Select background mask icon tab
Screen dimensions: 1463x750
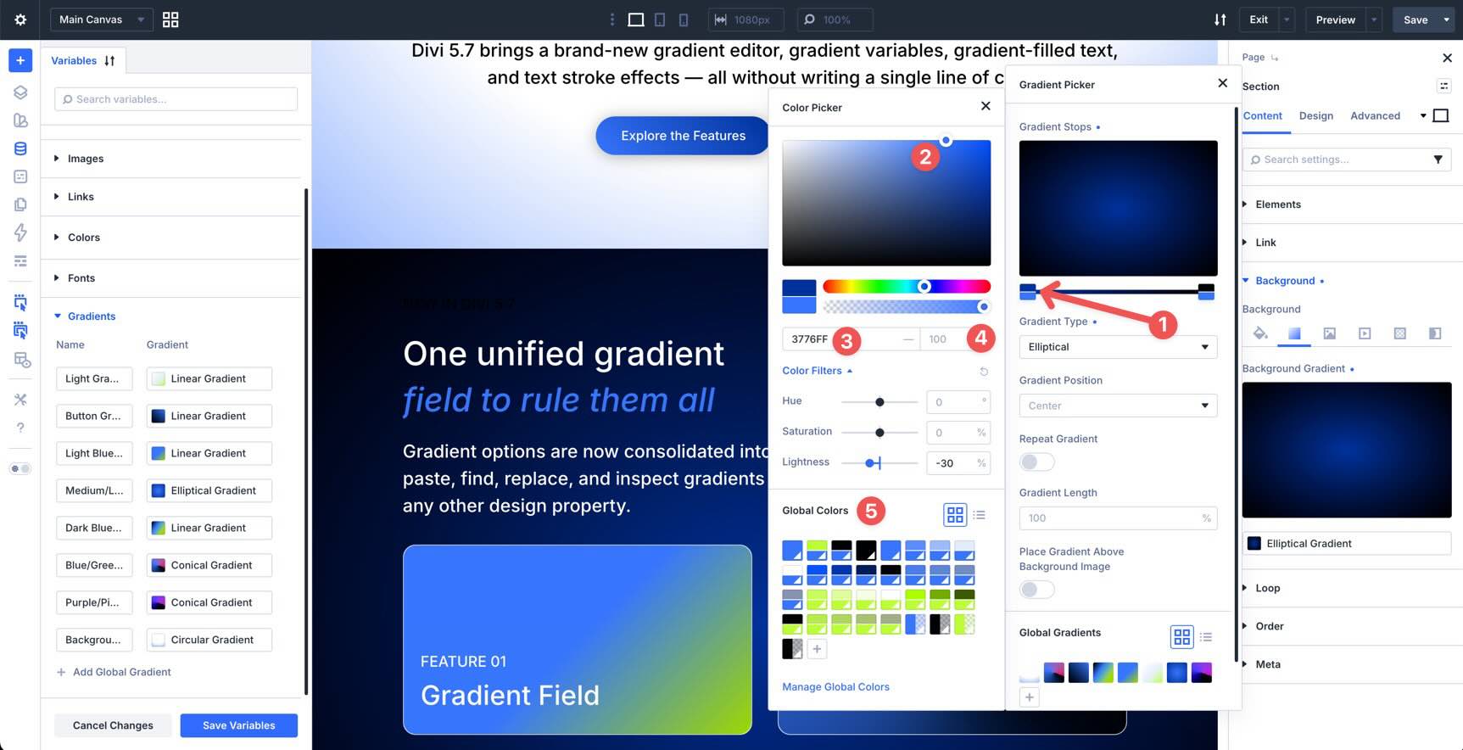tap(1435, 333)
